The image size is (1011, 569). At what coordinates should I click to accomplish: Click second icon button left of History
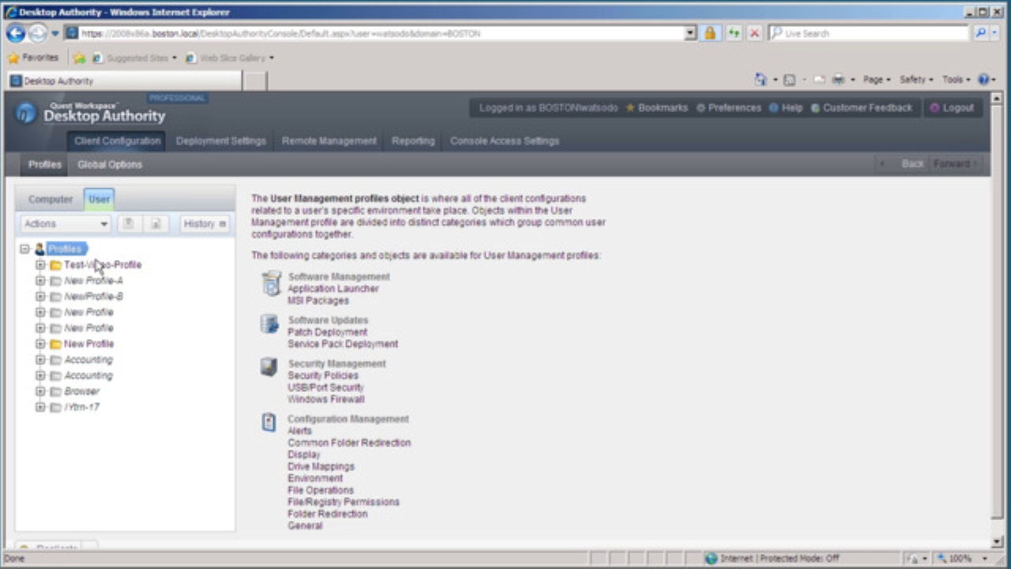point(155,224)
